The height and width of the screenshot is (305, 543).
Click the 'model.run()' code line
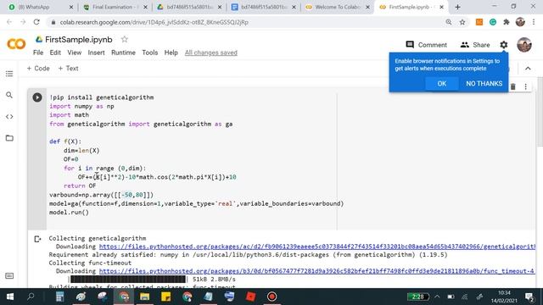click(x=69, y=213)
